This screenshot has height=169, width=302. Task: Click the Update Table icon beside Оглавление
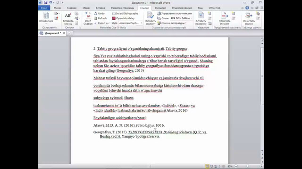[x=56, y=18]
